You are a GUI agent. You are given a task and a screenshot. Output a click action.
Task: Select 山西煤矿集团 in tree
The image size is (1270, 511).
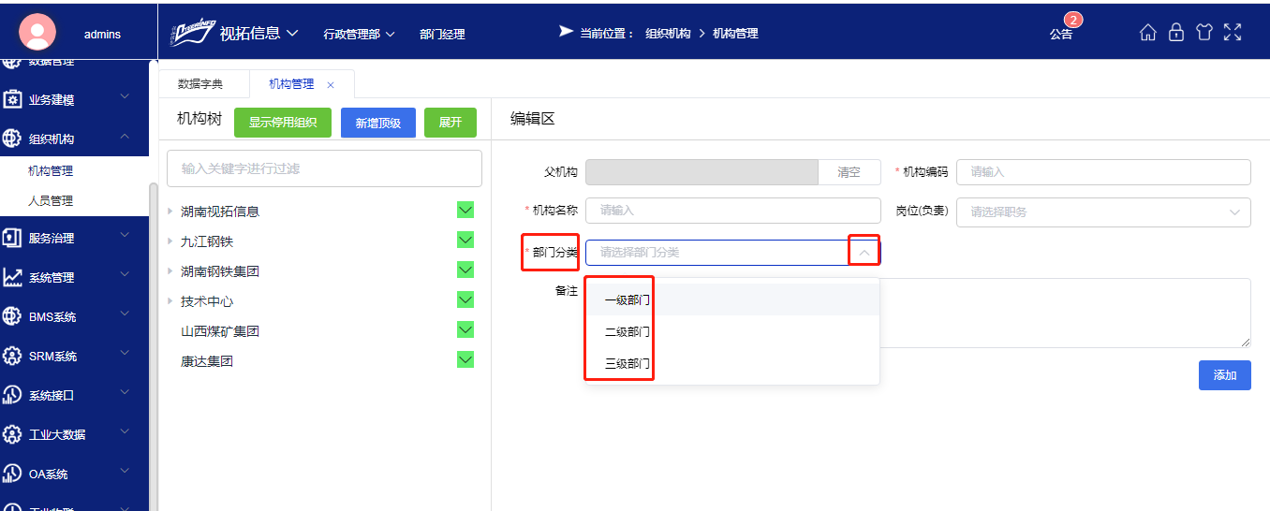[x=220, y=331]
